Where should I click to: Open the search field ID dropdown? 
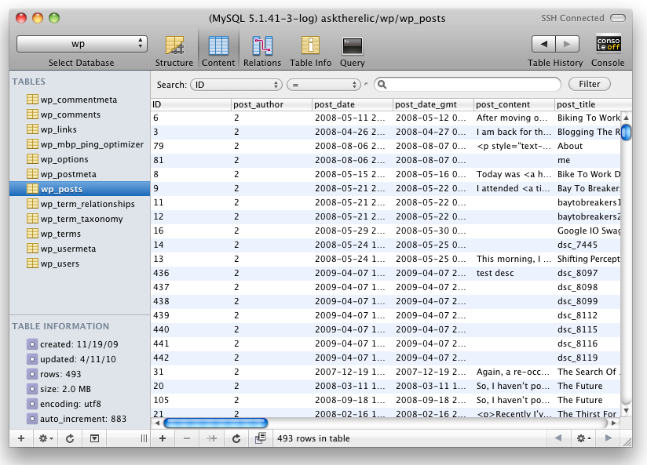[236, 84]
